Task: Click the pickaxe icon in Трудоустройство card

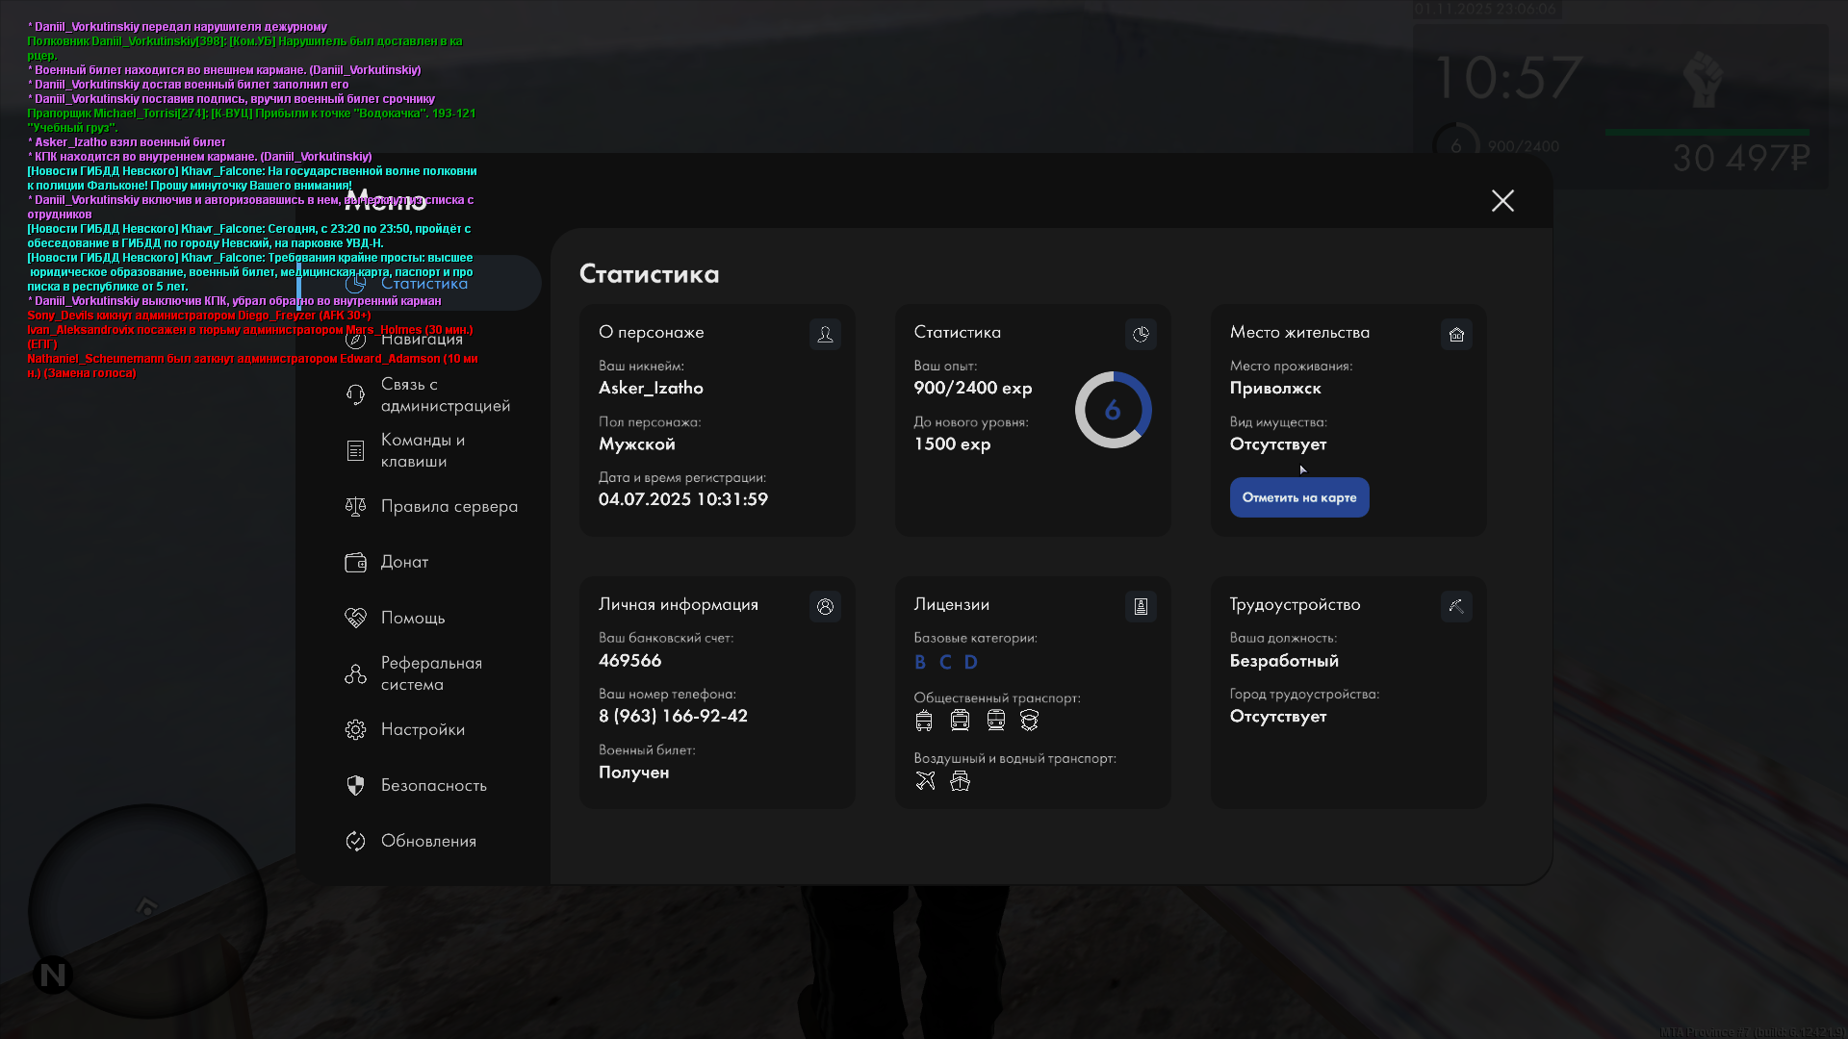Action: click(1456, 607)
